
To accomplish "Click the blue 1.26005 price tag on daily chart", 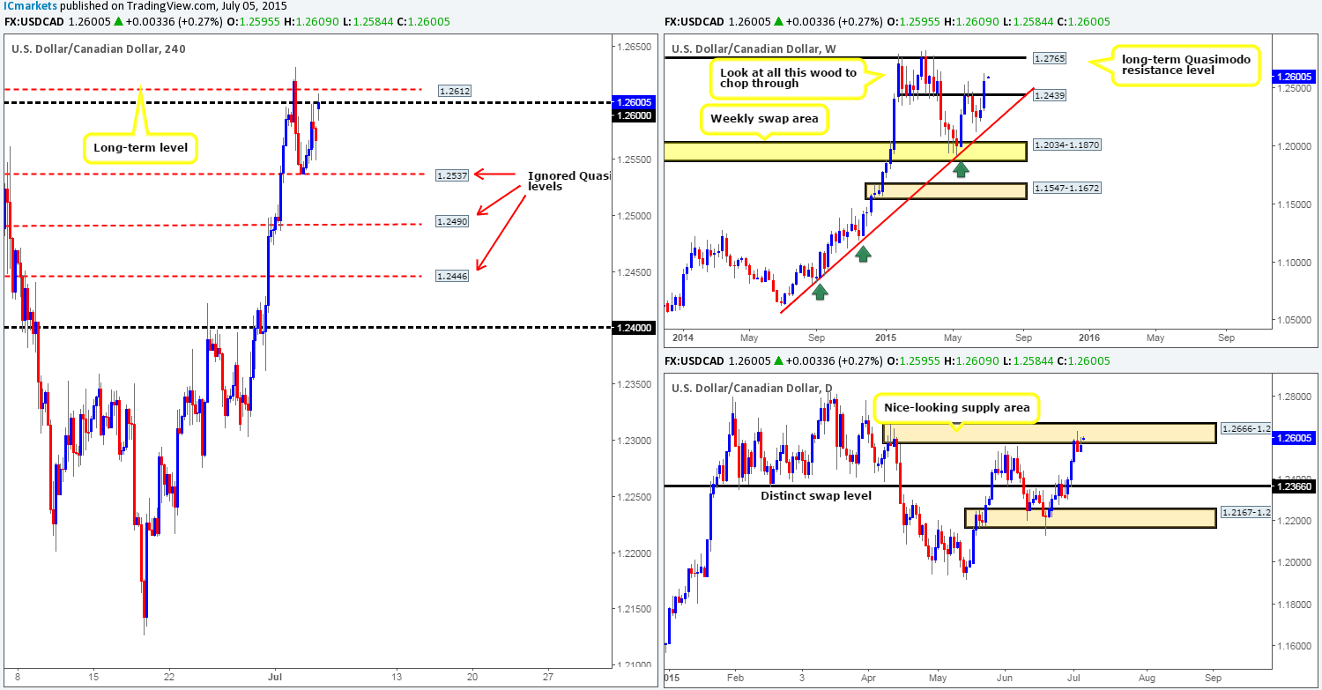I will [1292, 437].
